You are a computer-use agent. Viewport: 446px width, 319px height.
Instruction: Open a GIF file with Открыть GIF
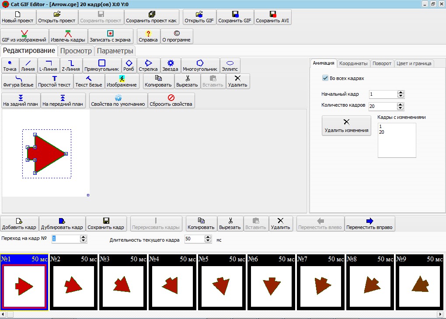point(199,17)
